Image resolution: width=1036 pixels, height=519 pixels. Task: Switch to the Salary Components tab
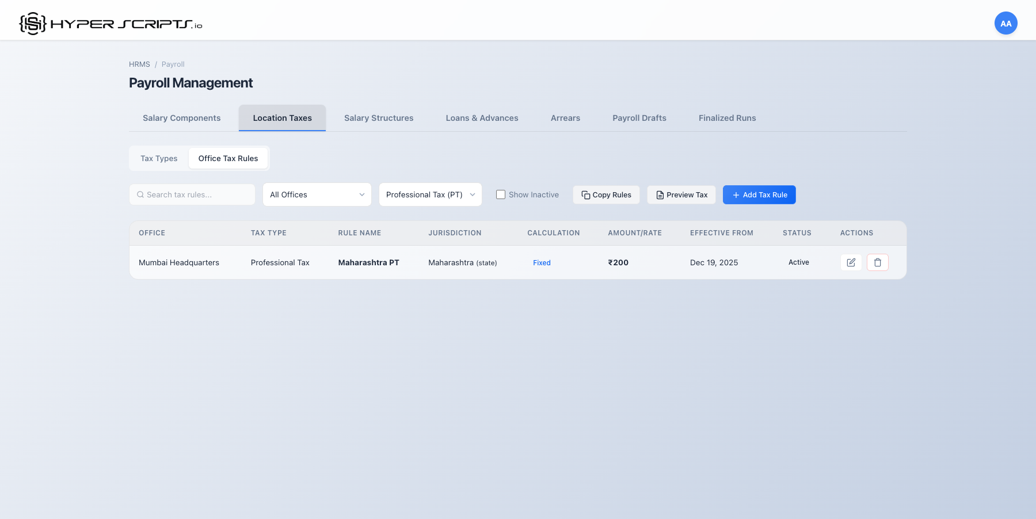pyautogui.click(x=181, y=118)
